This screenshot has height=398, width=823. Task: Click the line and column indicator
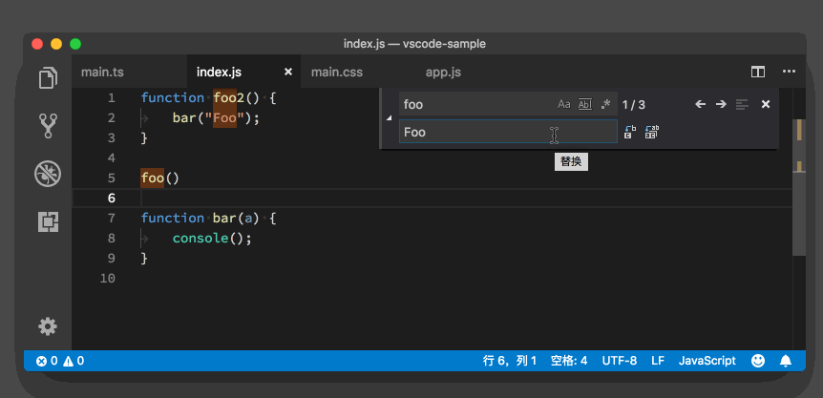click(510, 361)
